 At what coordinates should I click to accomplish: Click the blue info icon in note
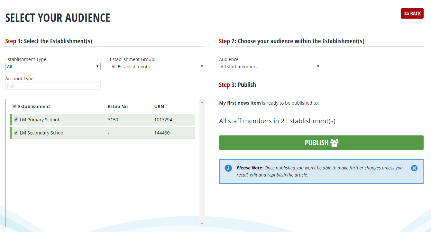click(x=228, y=168)
